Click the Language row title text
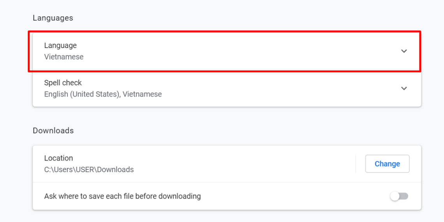Viewport: 444px width, 222px height. click(60, 46)
